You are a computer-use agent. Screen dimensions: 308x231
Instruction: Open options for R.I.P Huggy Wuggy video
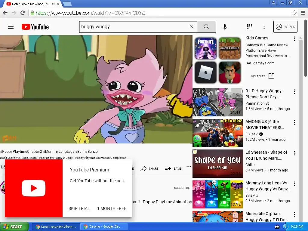[294, 92]
